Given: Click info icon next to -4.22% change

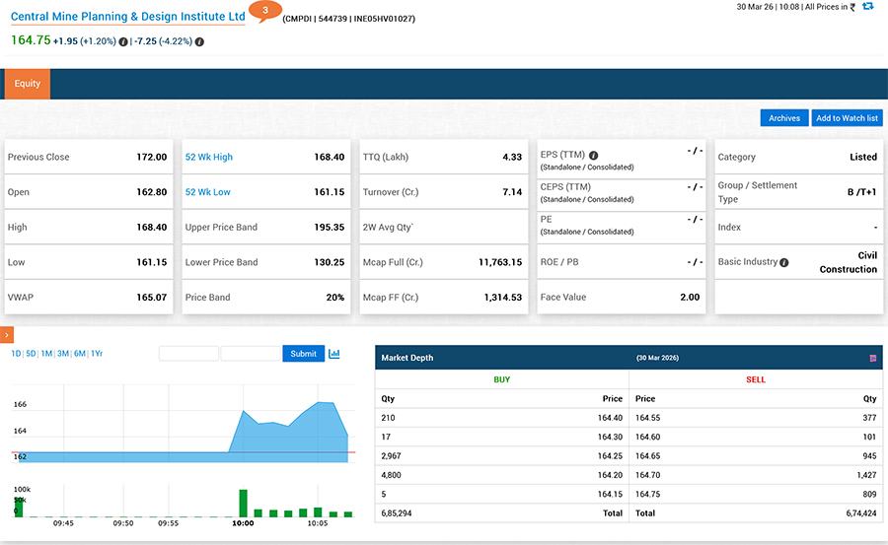Looking at the screenshot, I should pos(199,42).
